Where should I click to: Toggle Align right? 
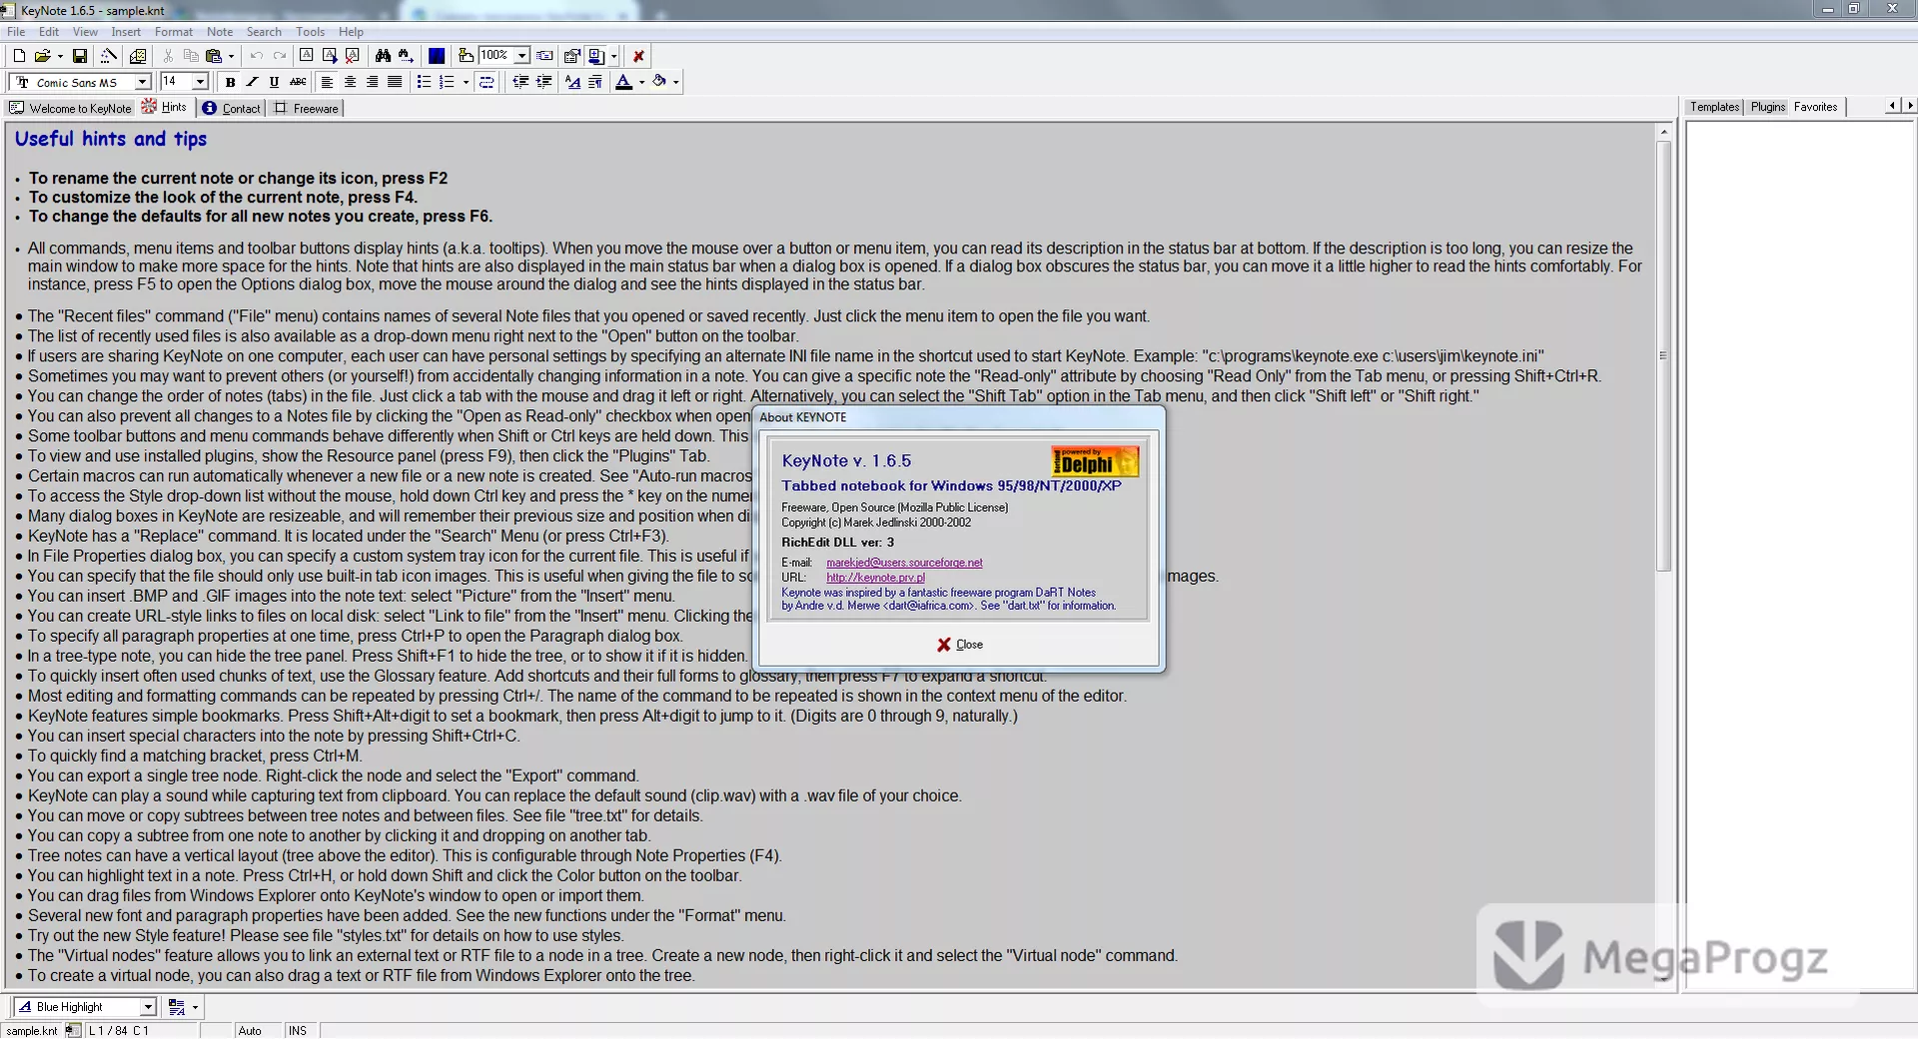point(372,82)
